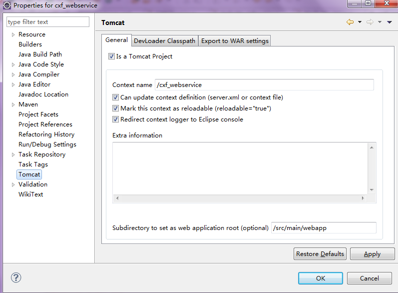The width and height of the screenshot is (398, 293).
Task: Expand the Java Editor node
Action: [13, 84]
